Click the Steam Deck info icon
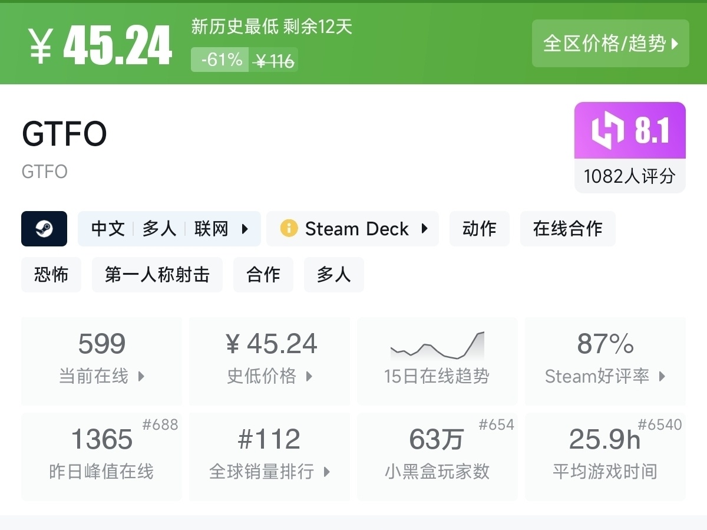Viewport: 707px width, 530px height. (x=289, y=229)
